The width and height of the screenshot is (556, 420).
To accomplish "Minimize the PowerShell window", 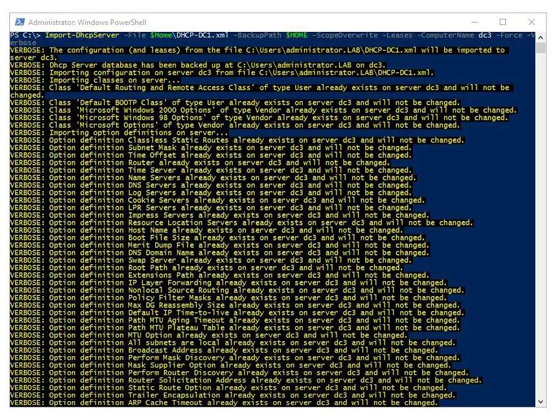I will pos(473,22).
